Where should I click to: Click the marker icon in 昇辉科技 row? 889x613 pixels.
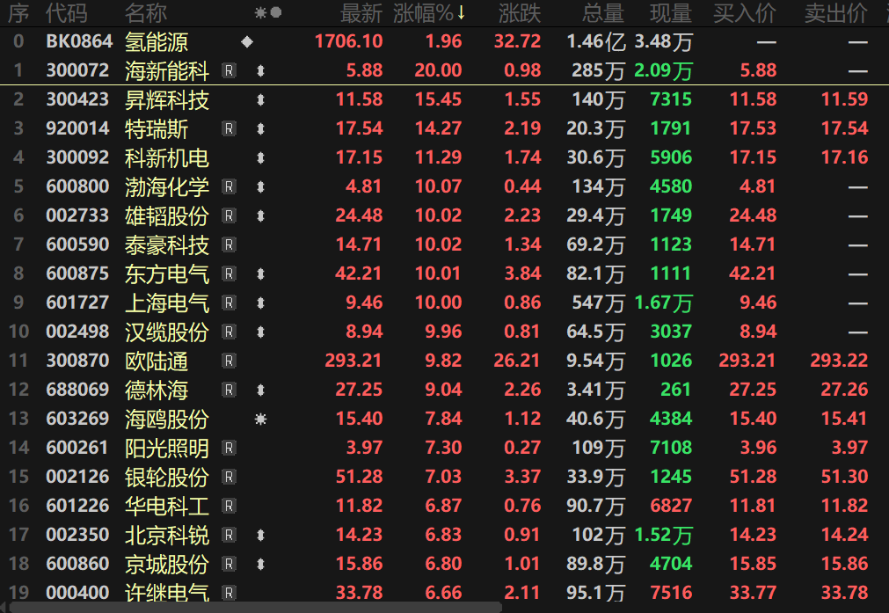point(261,99)
